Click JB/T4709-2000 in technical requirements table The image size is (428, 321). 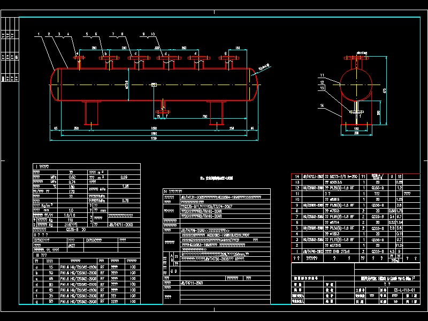coord(205,231)
